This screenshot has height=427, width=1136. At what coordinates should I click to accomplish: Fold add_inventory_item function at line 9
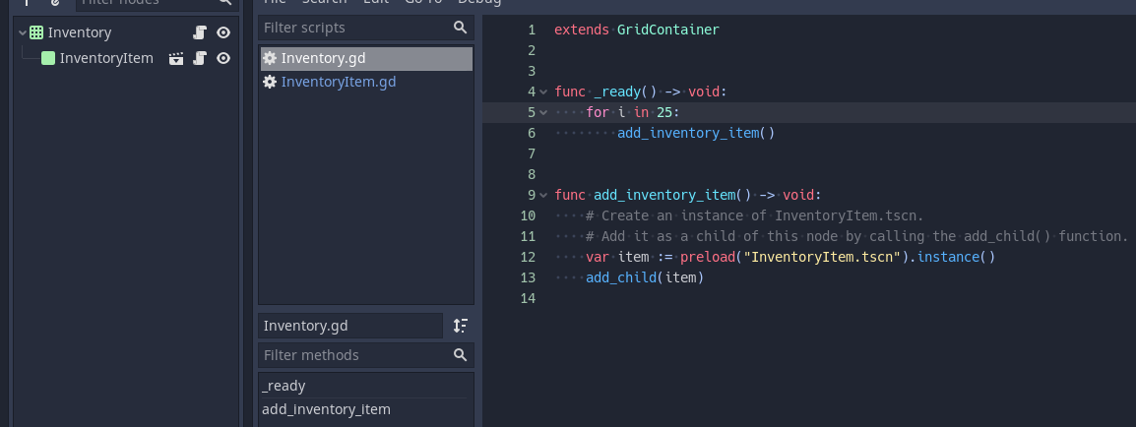point(543,196)
